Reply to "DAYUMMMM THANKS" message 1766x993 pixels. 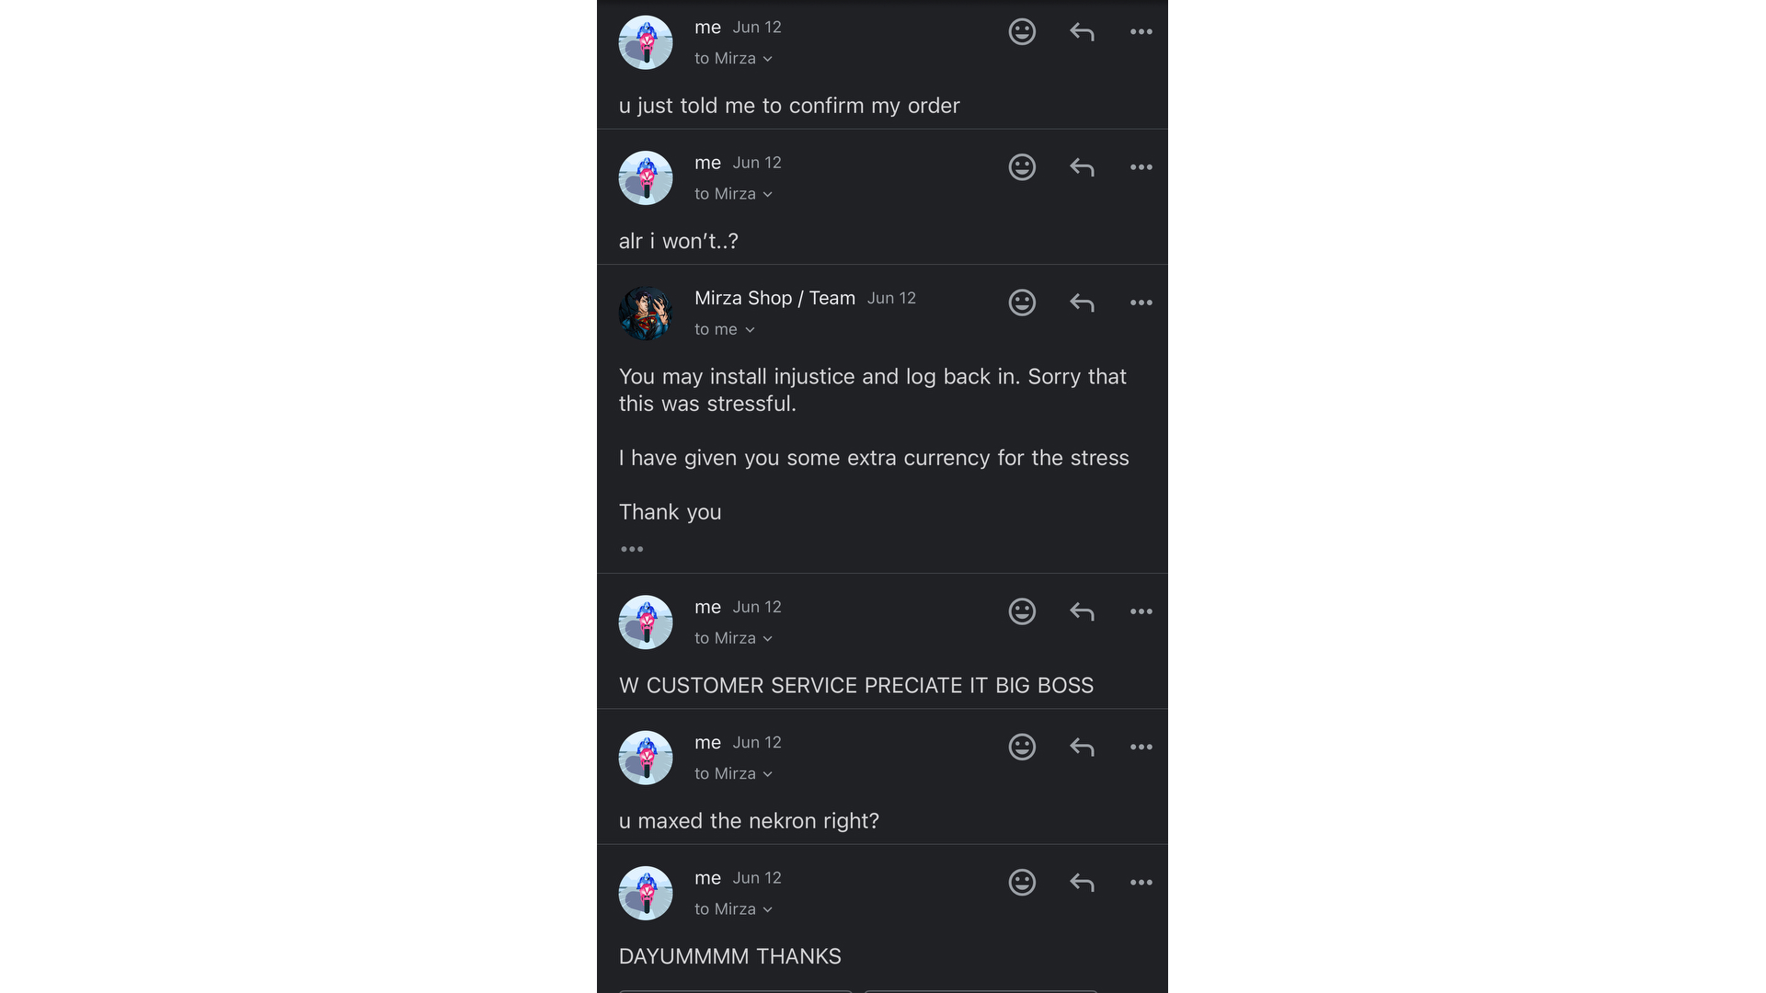1082,883
